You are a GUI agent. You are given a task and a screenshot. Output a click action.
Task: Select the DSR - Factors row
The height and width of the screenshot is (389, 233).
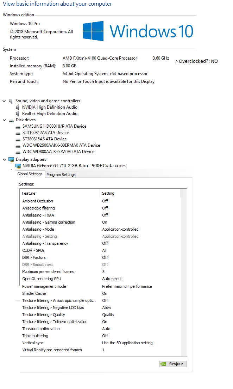coord(100,257)
